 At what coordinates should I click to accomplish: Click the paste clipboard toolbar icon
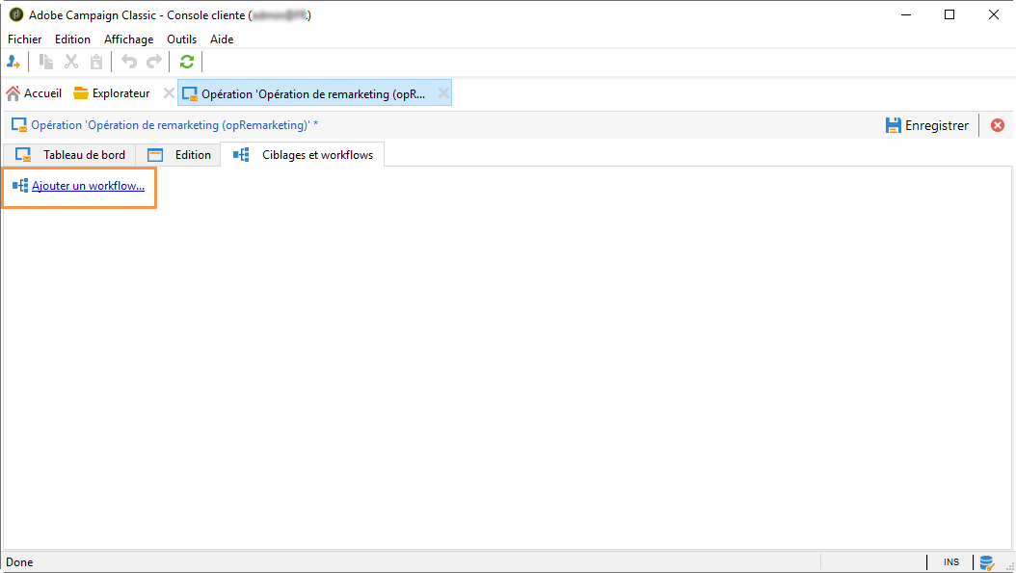pos(95,62)
